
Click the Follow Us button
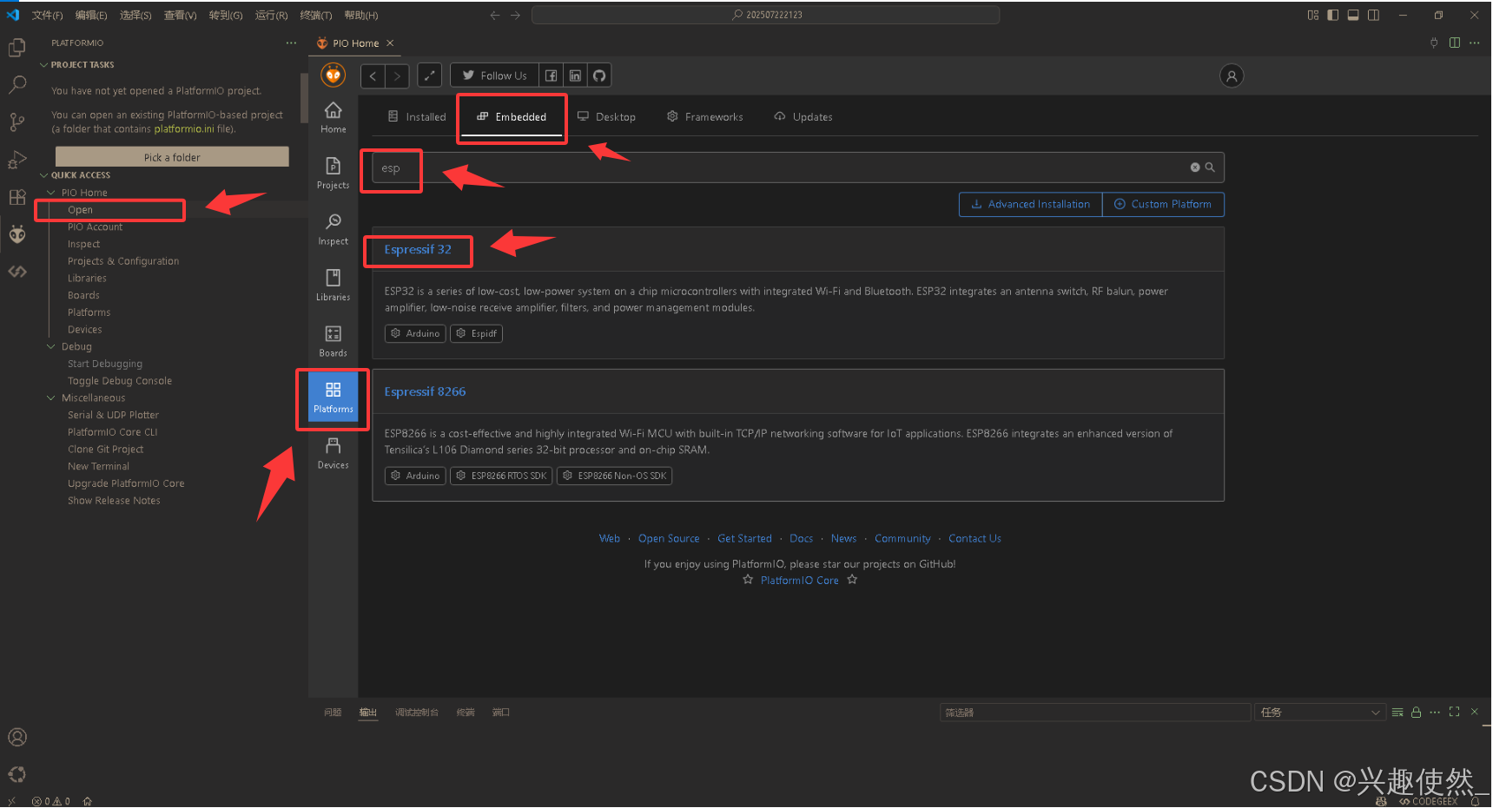pos(494,76)
